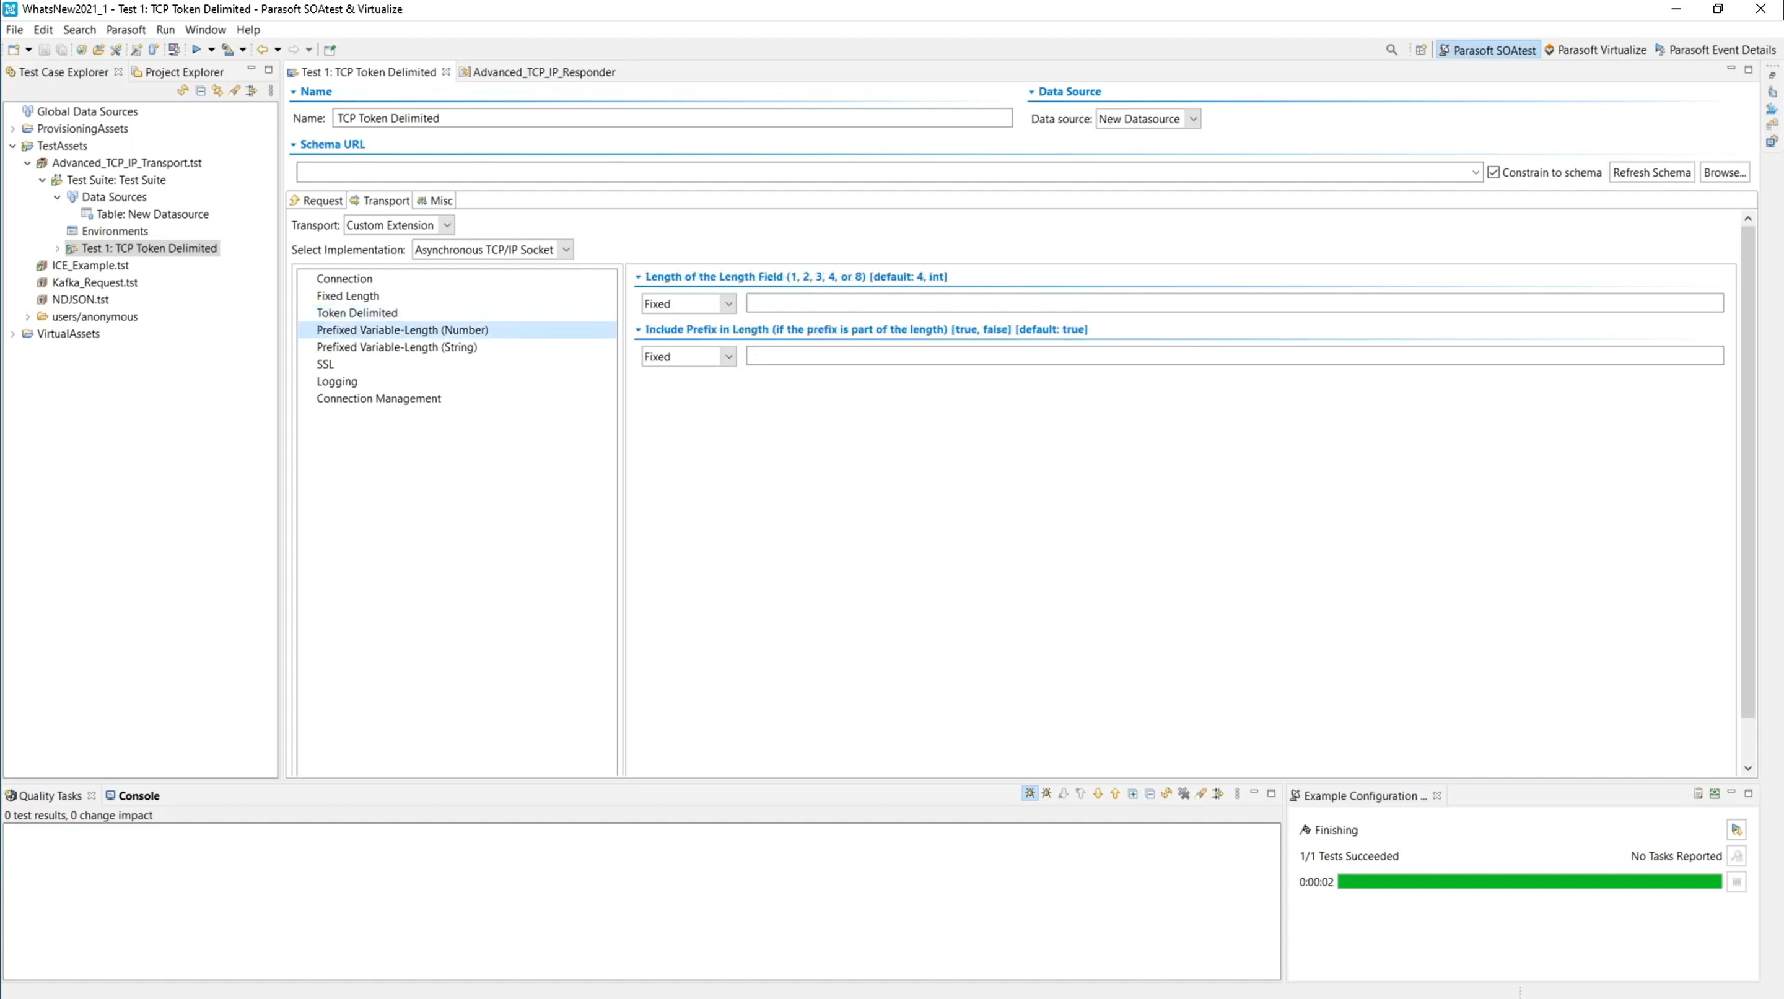
Task: Click the globe icon in main toolbar
Action: point(82,50)
